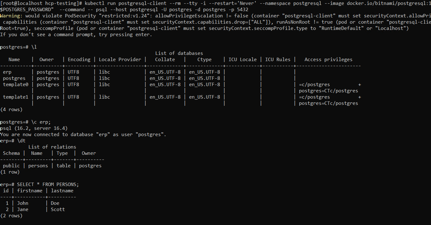Select the "persons" table name

[x=38, y=166]
